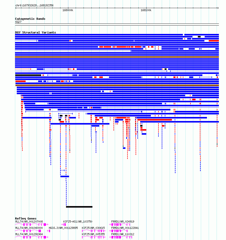Viewport: 226px width, 240px height.
Task: Click the lower brown structural variant bar
Action: click(x=117, y=85)
